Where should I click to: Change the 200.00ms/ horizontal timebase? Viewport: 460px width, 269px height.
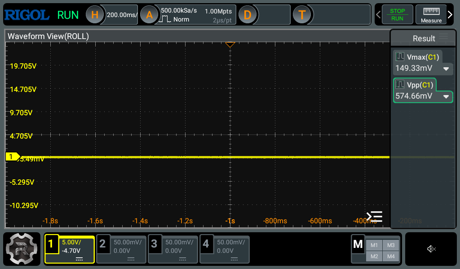pos(122,15)
